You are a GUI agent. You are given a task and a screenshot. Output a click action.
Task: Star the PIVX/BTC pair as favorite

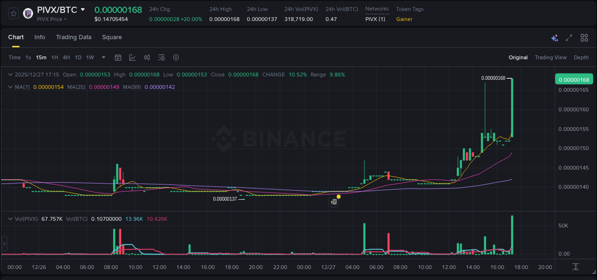tap(13, 13)
